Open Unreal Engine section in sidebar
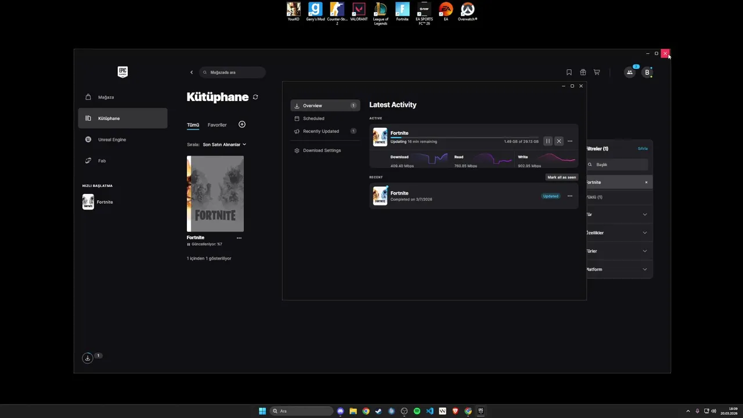This screenshot has height=418, width=743. [x=122, y=139]
